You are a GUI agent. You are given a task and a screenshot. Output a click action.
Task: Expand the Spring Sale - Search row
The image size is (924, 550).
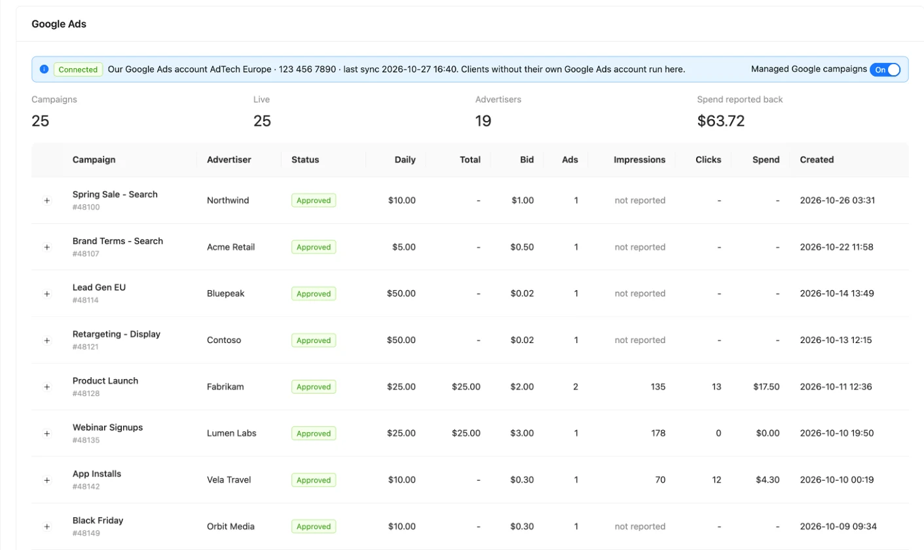(47, 200)
